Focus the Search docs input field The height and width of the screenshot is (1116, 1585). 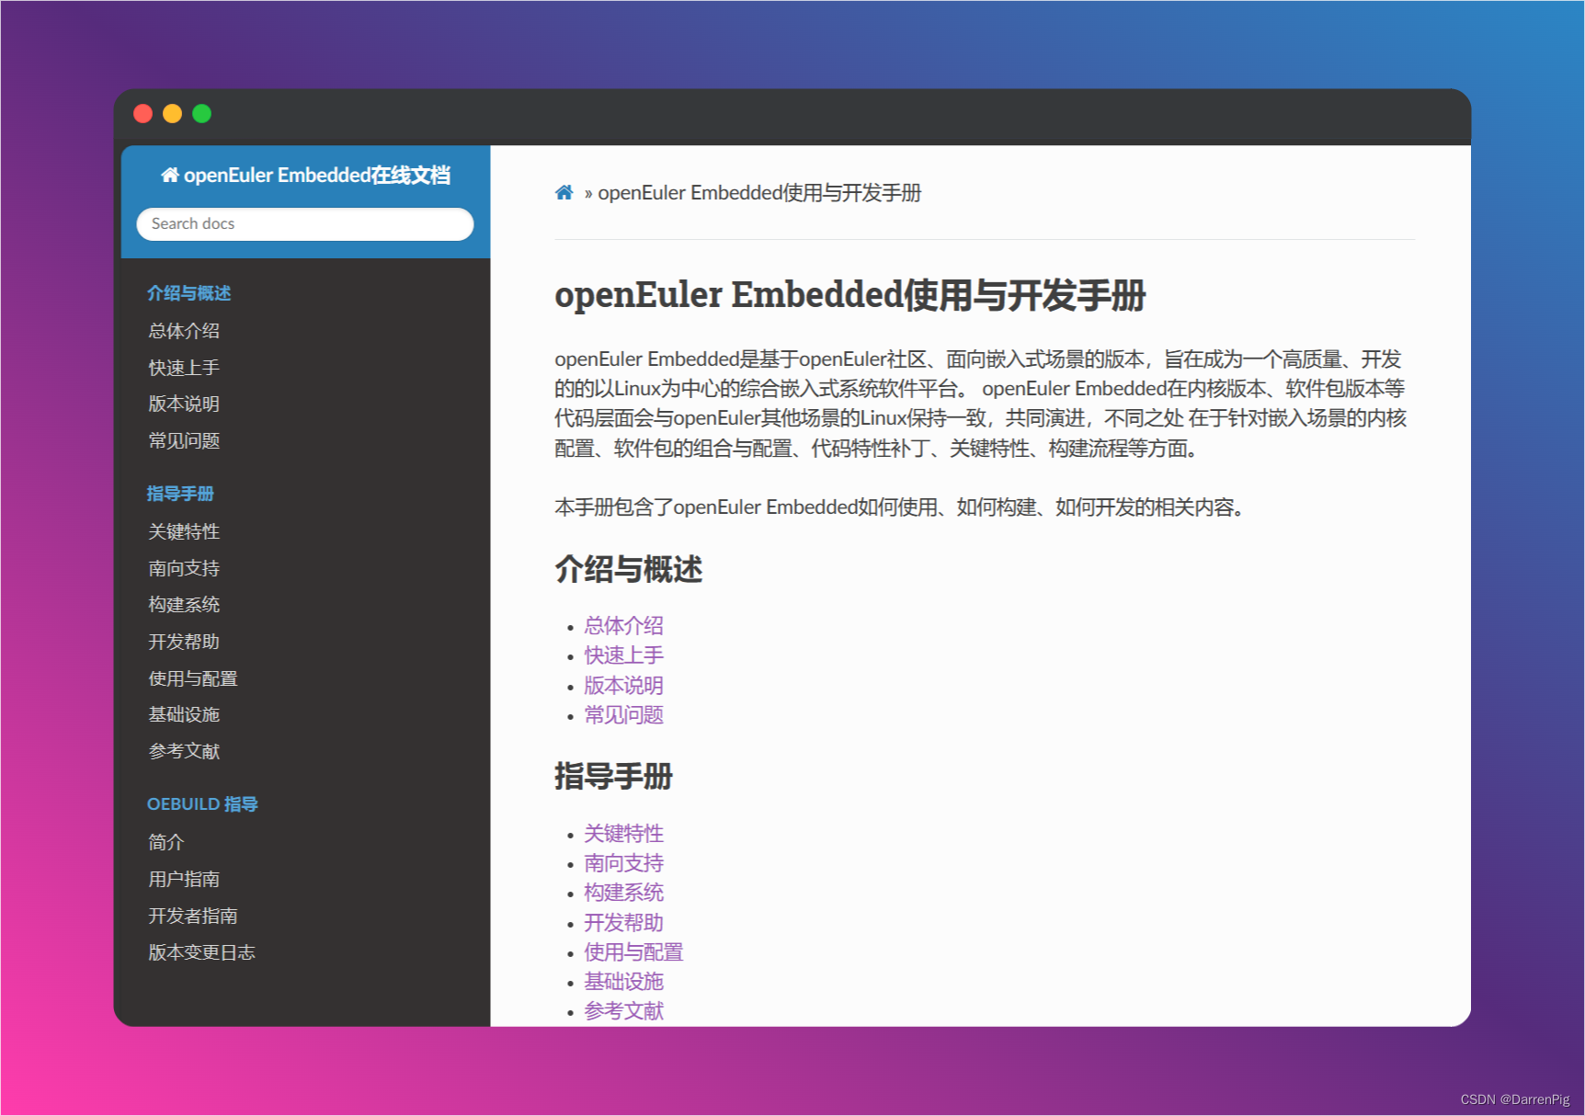click(x=305, y=224)
